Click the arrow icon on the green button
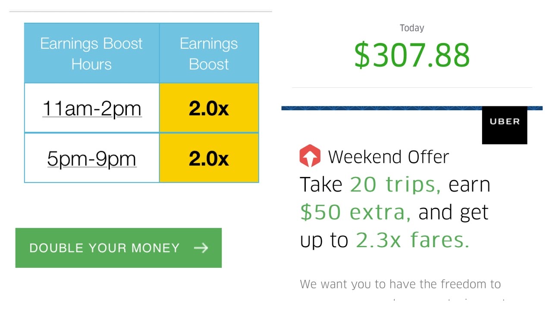The image size is (552, 310). click(x=201, y=248)
